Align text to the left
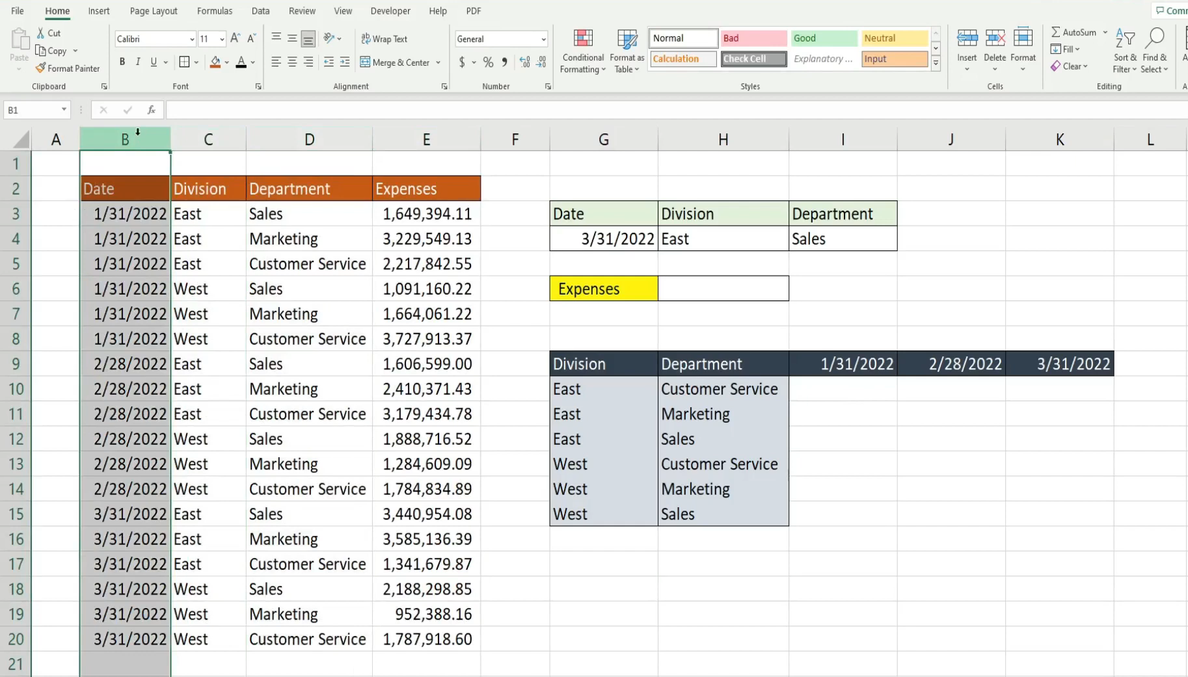The height and width of the screenshot is (677, 1188). point(277,62)
